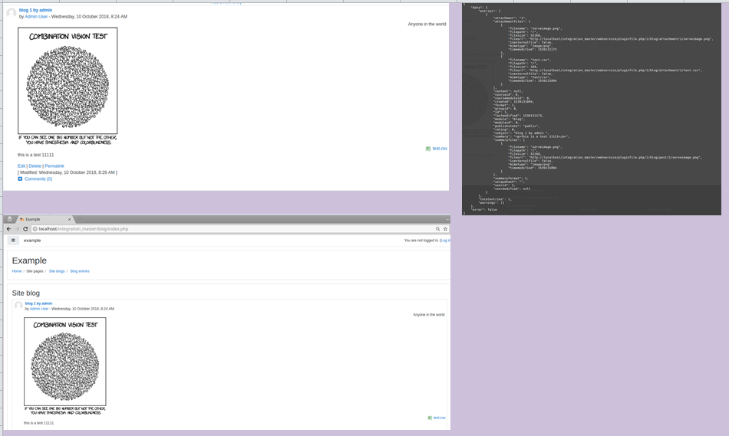Viewport: 729px width, 436px height.
Task: Click the Combination Vision Test image in logged-in view
Action: pyautogui.click(x=68, y=87)
